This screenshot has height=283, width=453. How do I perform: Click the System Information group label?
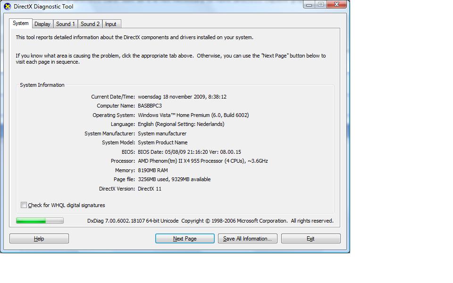tap(42, 85)
